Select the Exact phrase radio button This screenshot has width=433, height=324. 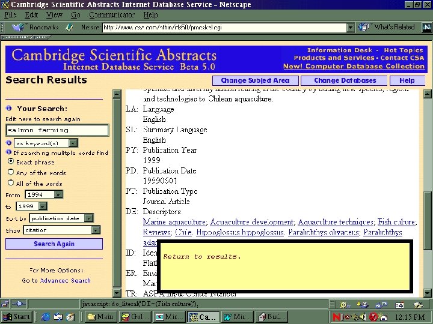(11, 161)
